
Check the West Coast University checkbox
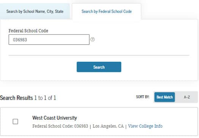point(15,122)
